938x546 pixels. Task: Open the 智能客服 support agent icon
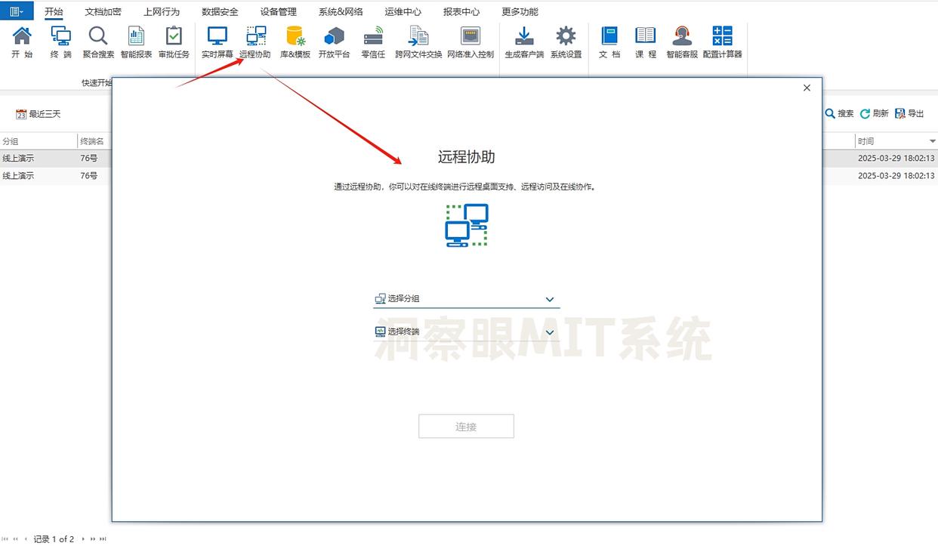[682, 42]
